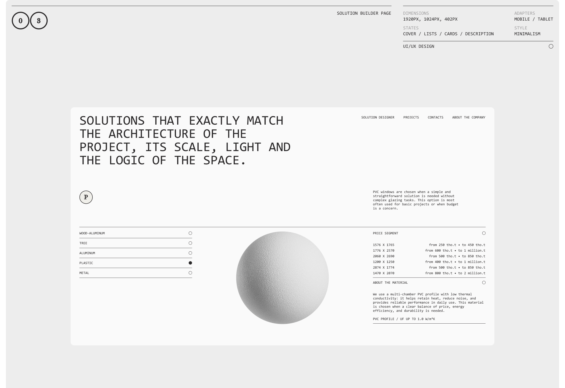Click the white textured sphere preview
The image size is (565, 388).
click(282, 278)
